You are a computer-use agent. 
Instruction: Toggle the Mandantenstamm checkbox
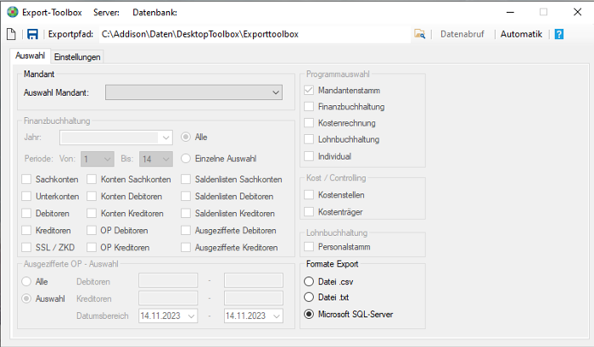pyautogui.click(x=309, y=90)
